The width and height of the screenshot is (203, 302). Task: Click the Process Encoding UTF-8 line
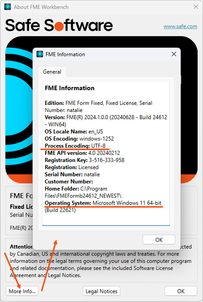coord(75,146)
